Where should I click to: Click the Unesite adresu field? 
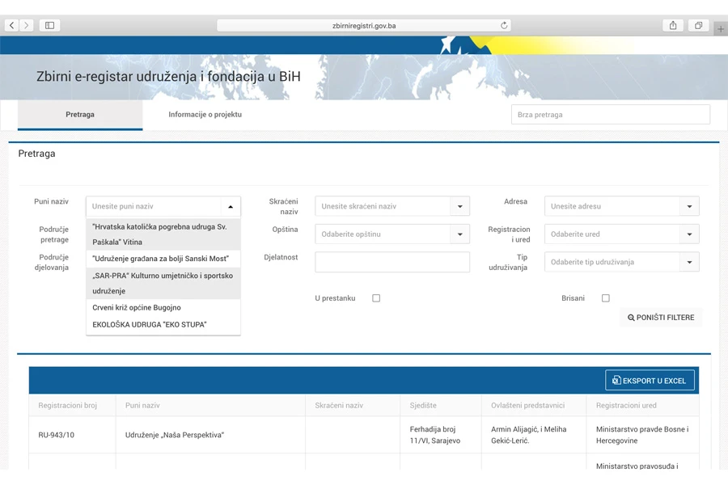coord(612,207)
